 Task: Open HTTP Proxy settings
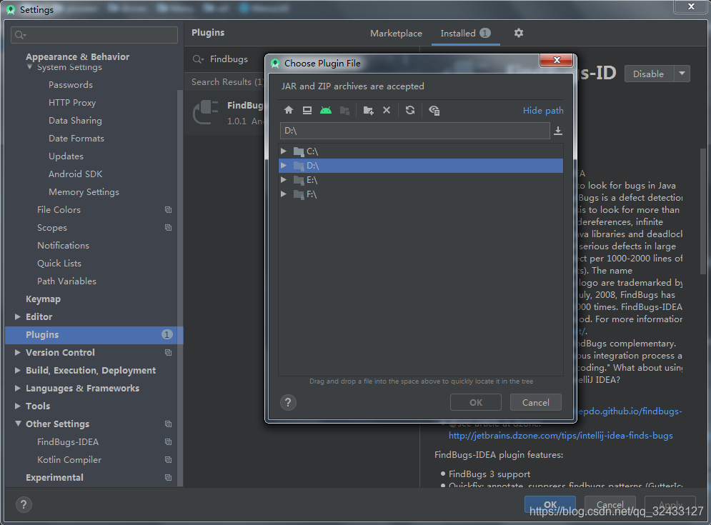pos(72,102)
